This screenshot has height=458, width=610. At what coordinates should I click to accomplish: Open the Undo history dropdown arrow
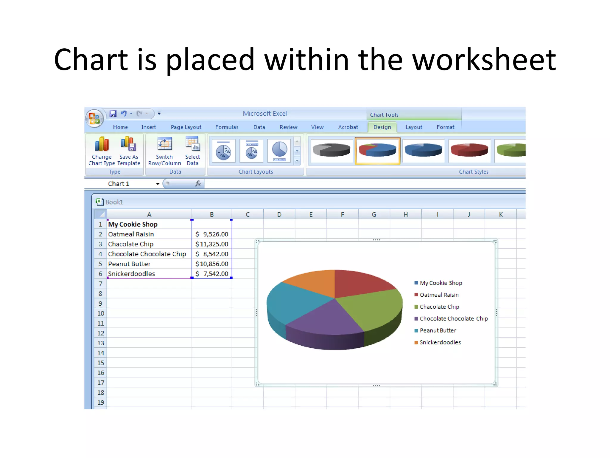point(131,114)
